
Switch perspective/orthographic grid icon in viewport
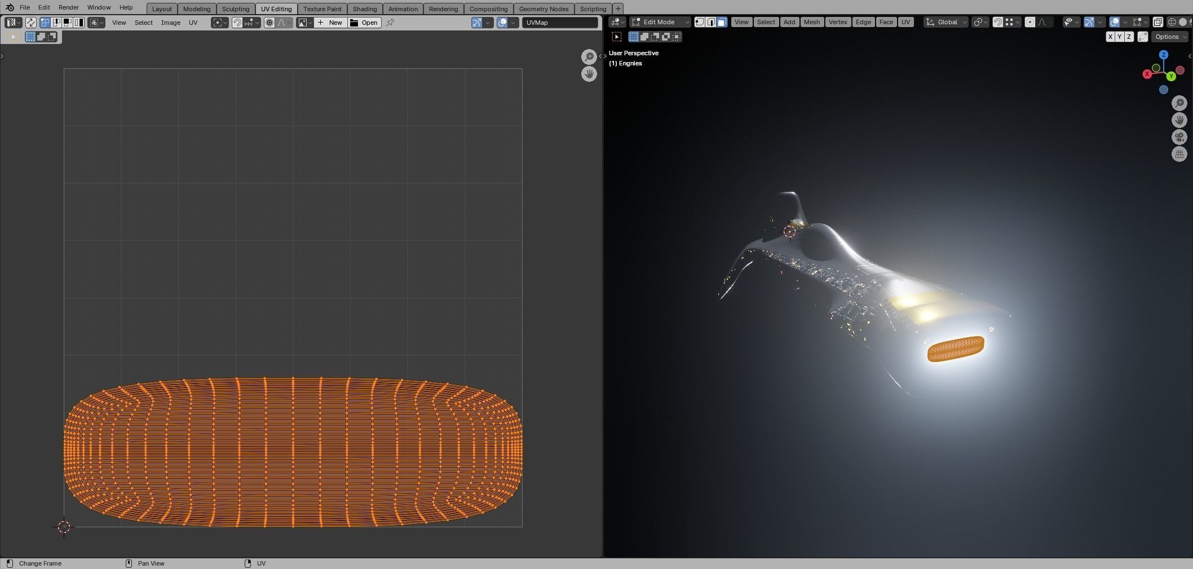pyautogui.click(x=1179, y=154)
